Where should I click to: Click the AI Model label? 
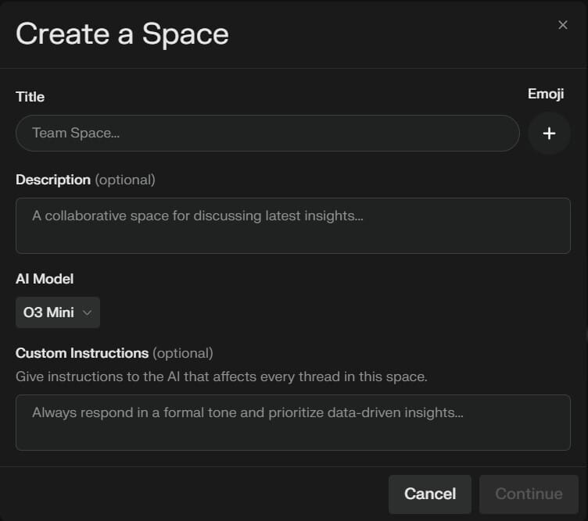click(45, 278)
